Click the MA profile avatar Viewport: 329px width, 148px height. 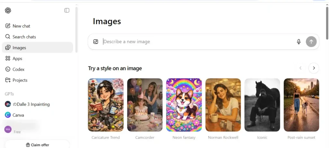(8, 129)
